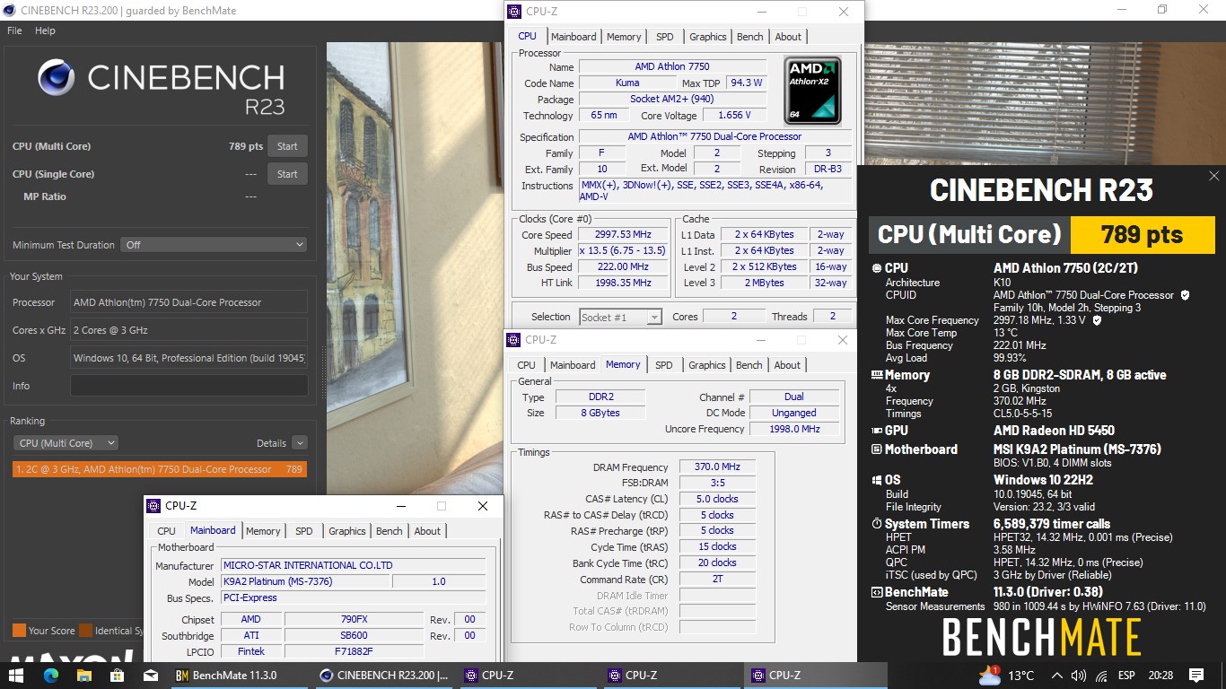Switch to Memory tab in CPU-Z processor window
Screen dimensions: 1226x689
[624, 37]
